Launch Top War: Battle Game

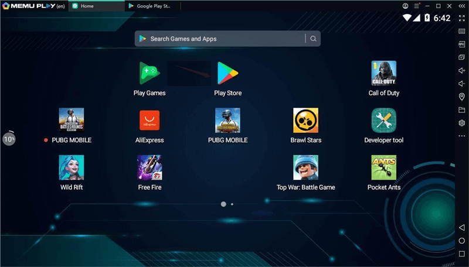pos(305,168)
